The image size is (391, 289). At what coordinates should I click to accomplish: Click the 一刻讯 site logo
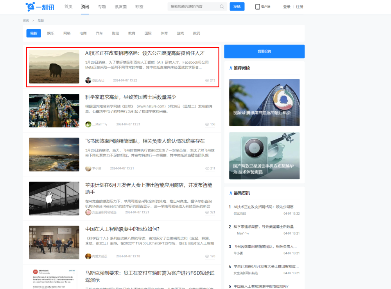click(x=40, y=7)
